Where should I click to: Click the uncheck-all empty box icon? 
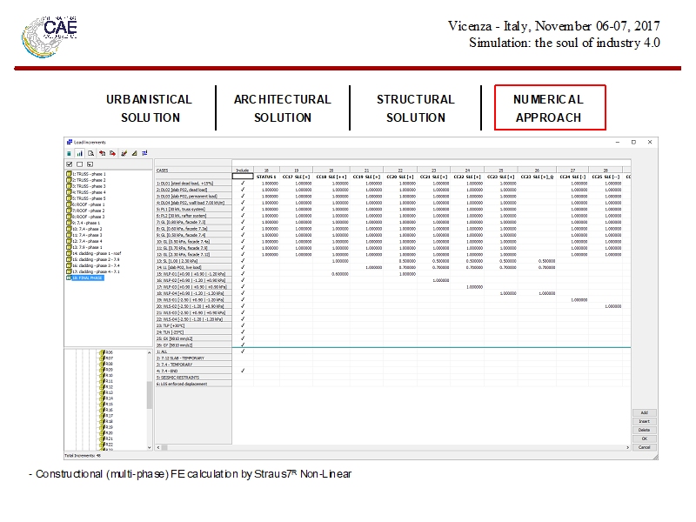click(x=79, y=164)
